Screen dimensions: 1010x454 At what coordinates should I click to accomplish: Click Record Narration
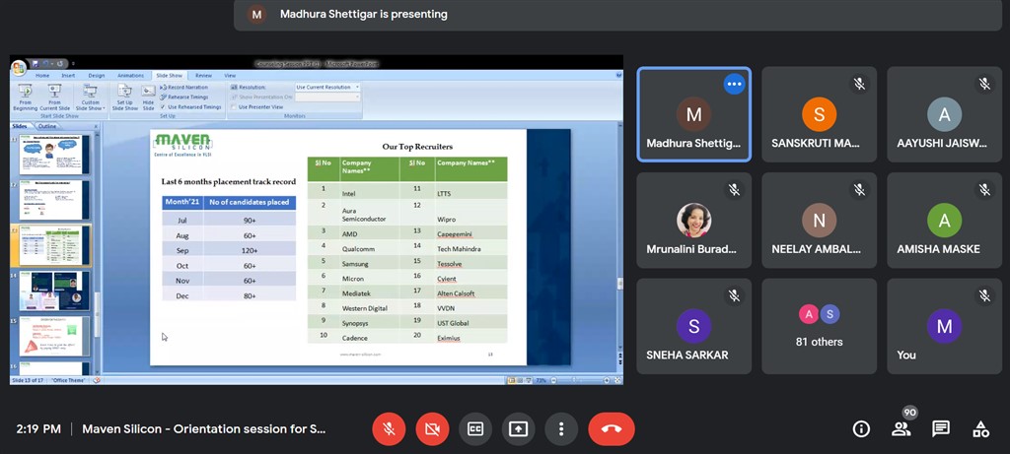(183, 87)
